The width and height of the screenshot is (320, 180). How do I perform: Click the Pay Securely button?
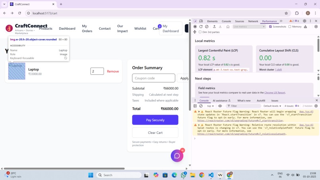click(x=155, y=120)
